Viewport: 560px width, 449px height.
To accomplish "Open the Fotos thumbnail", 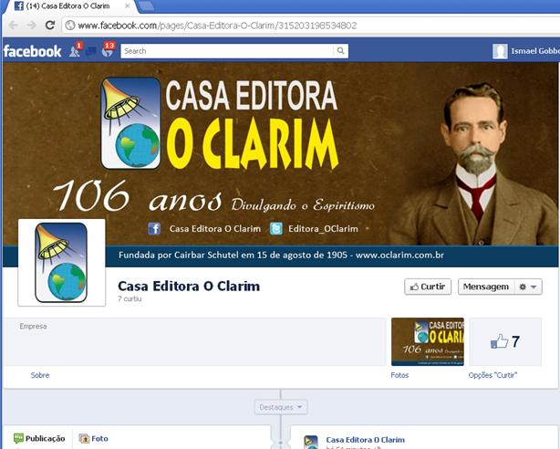I will tap(428, 341).
